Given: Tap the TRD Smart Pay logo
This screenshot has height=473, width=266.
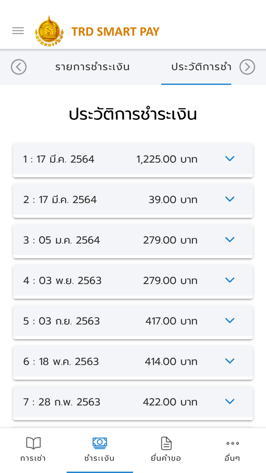Looking at the screenshot, I should click(x=49, y=30).
